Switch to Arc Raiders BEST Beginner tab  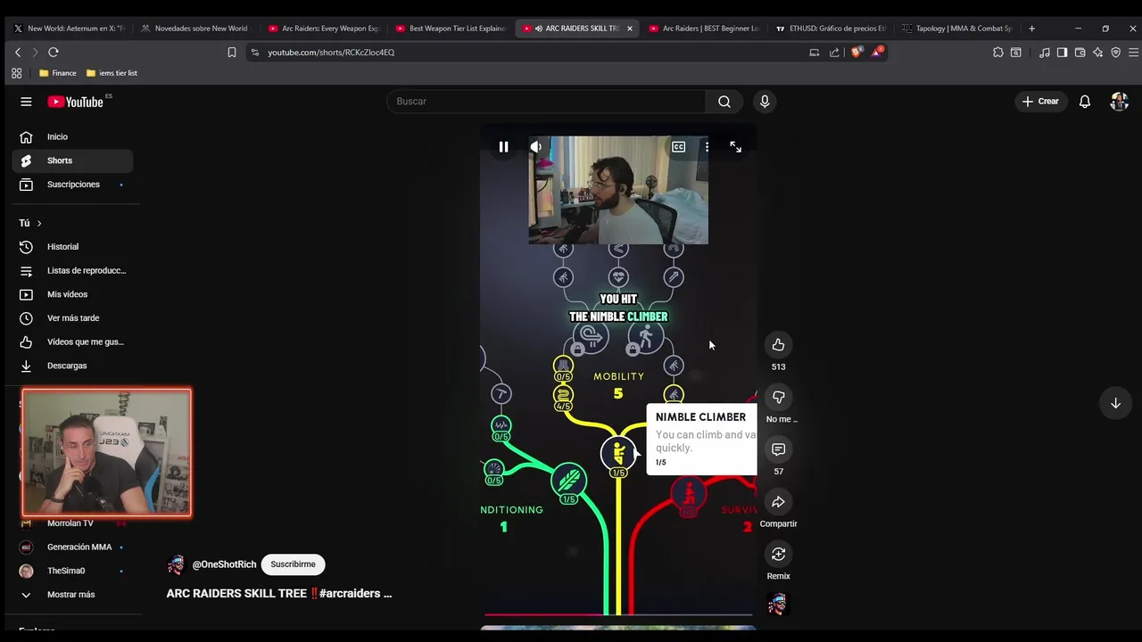click(x=704, y=29)
